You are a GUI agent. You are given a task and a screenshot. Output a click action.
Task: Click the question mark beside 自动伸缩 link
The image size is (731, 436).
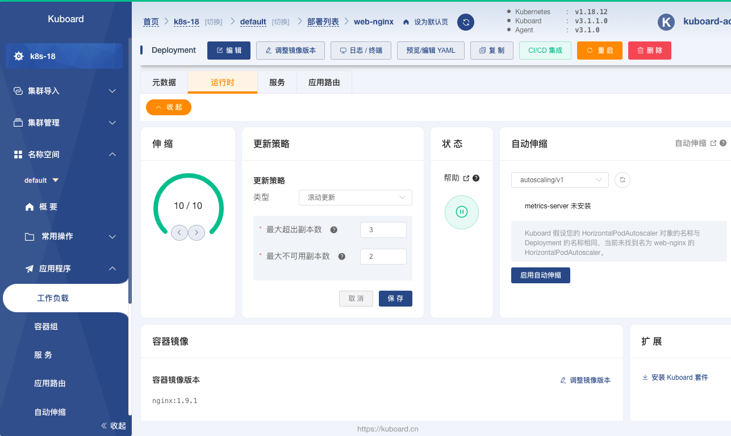click(x=723, y=143)
